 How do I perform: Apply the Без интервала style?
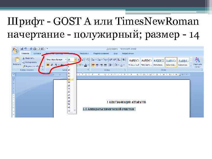tap(146, 62)
